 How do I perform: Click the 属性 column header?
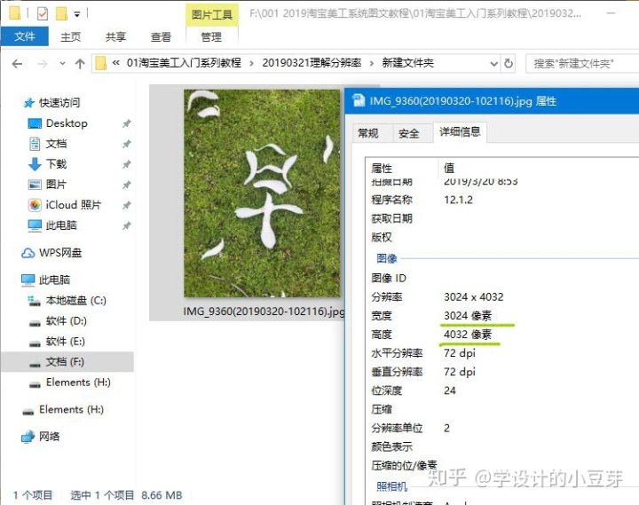point(382,168)
